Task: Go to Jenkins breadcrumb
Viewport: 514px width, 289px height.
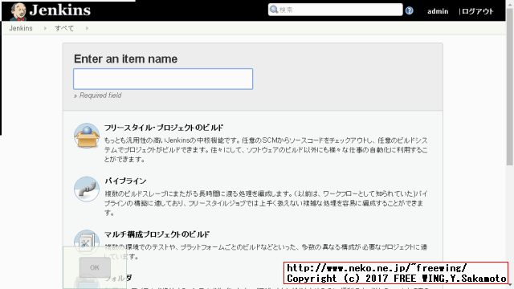Action: (x=21, y=28)
